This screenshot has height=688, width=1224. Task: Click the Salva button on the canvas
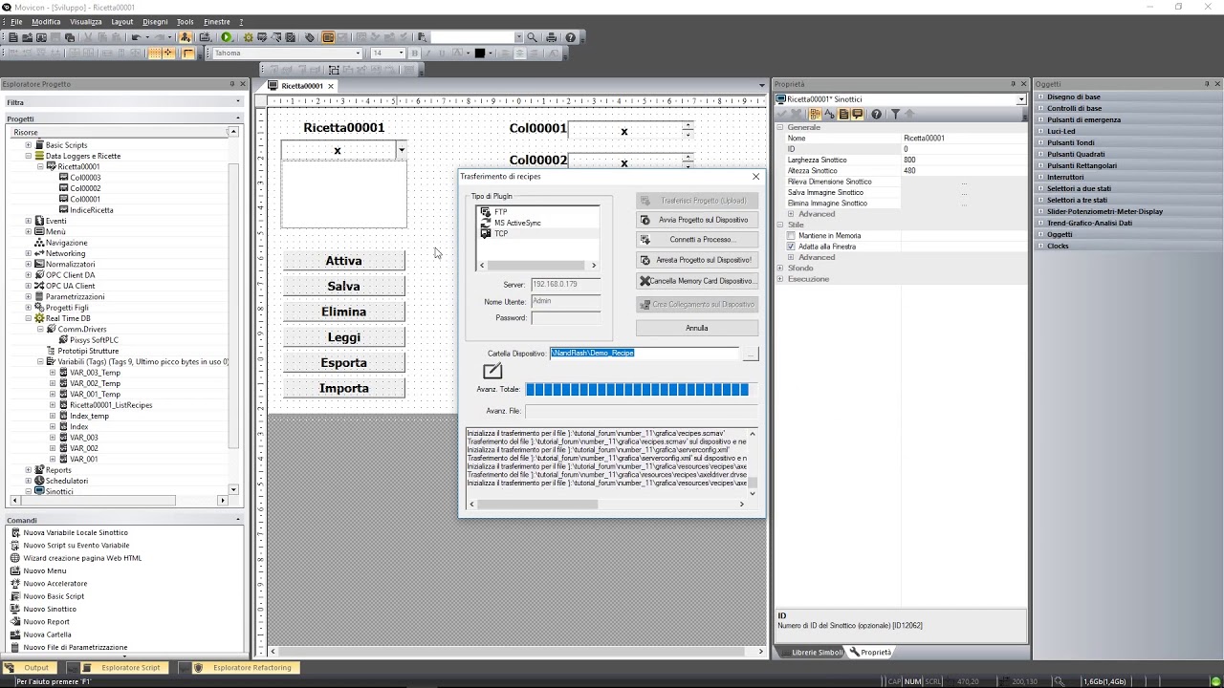click(343, 286)
